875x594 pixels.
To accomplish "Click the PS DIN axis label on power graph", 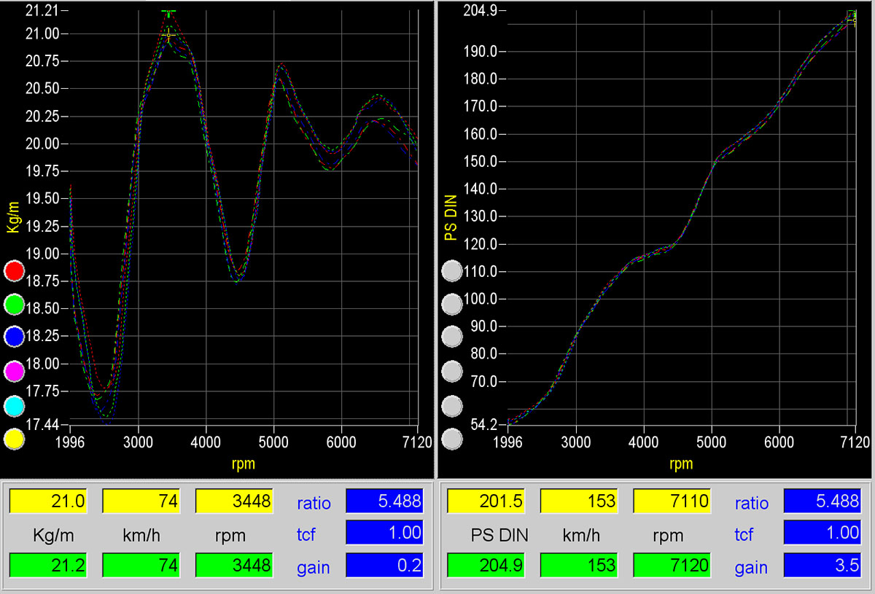I will pyautogui.click(x=451, y=217).
